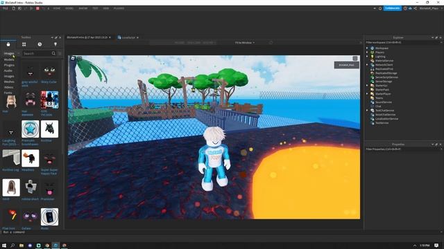
Task: Select the Headless image thumbnail
Action: point(31,158)
